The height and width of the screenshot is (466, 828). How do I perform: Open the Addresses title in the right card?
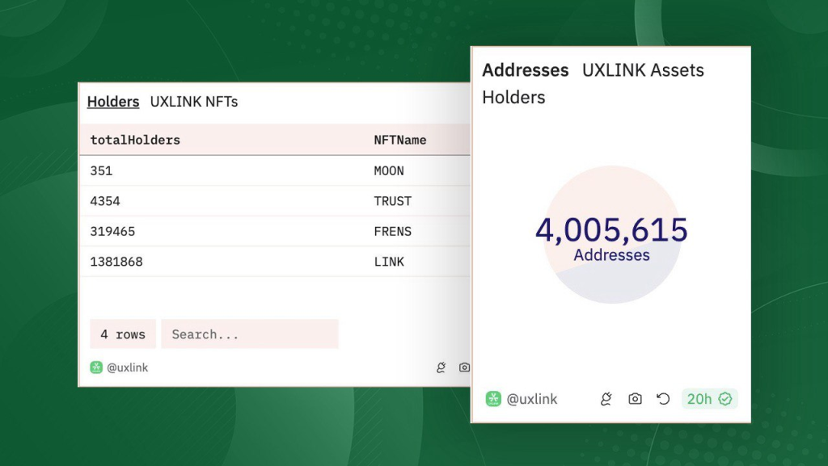526,70
